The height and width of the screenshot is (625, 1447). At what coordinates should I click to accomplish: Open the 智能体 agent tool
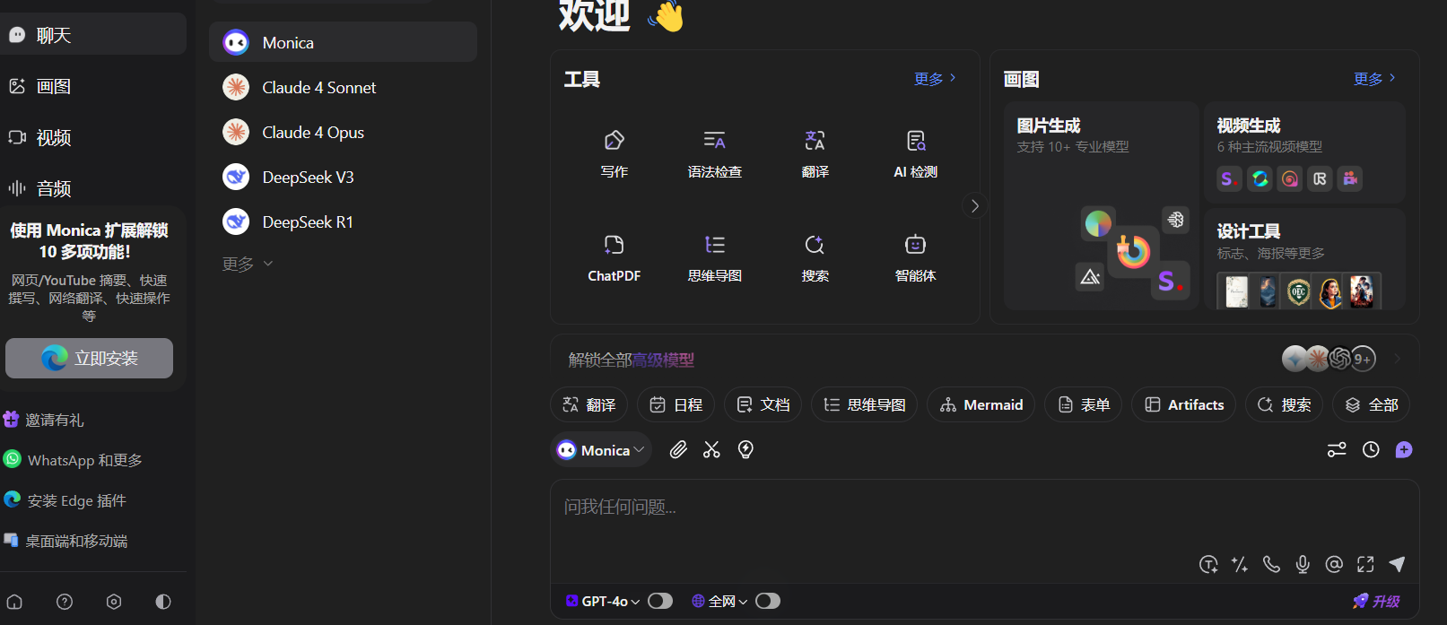click(x=916, y=258)
